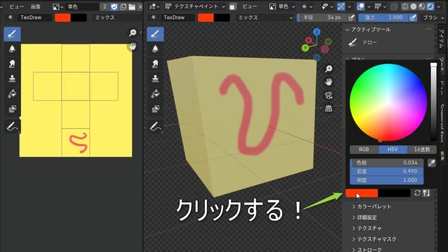Open ビュー menu in 3D viewport header
The width and height of the screenshot is (448, 252).
250,6
